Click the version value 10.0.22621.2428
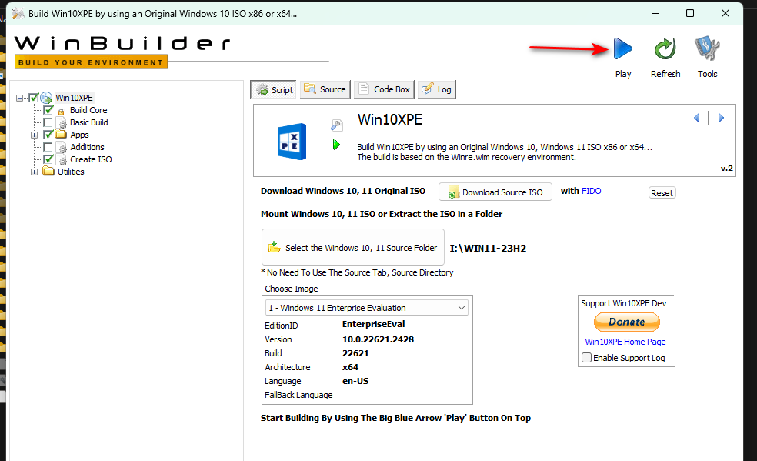The width and height of the screenshot is (757, 461). 378,339
